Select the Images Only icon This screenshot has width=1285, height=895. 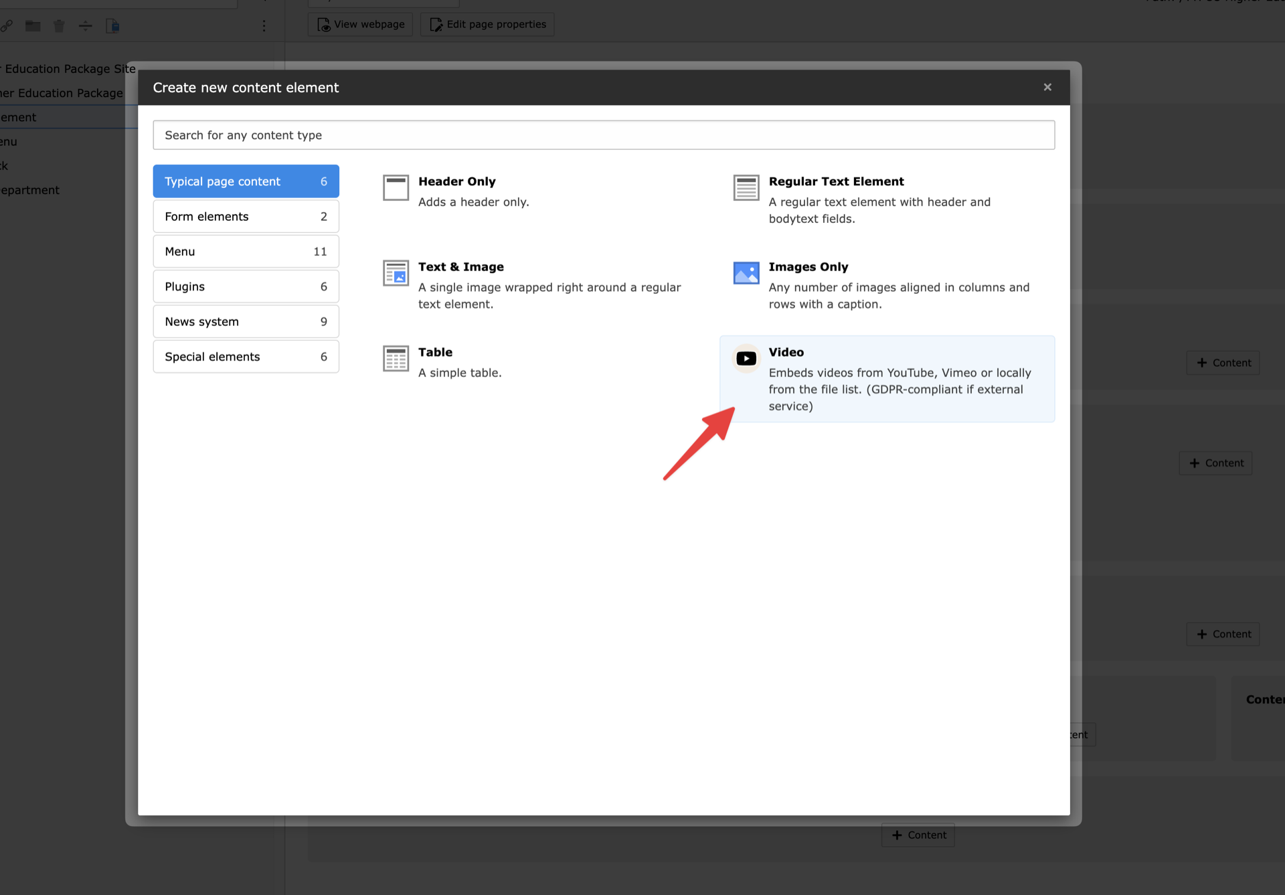(x=746, y=273)
